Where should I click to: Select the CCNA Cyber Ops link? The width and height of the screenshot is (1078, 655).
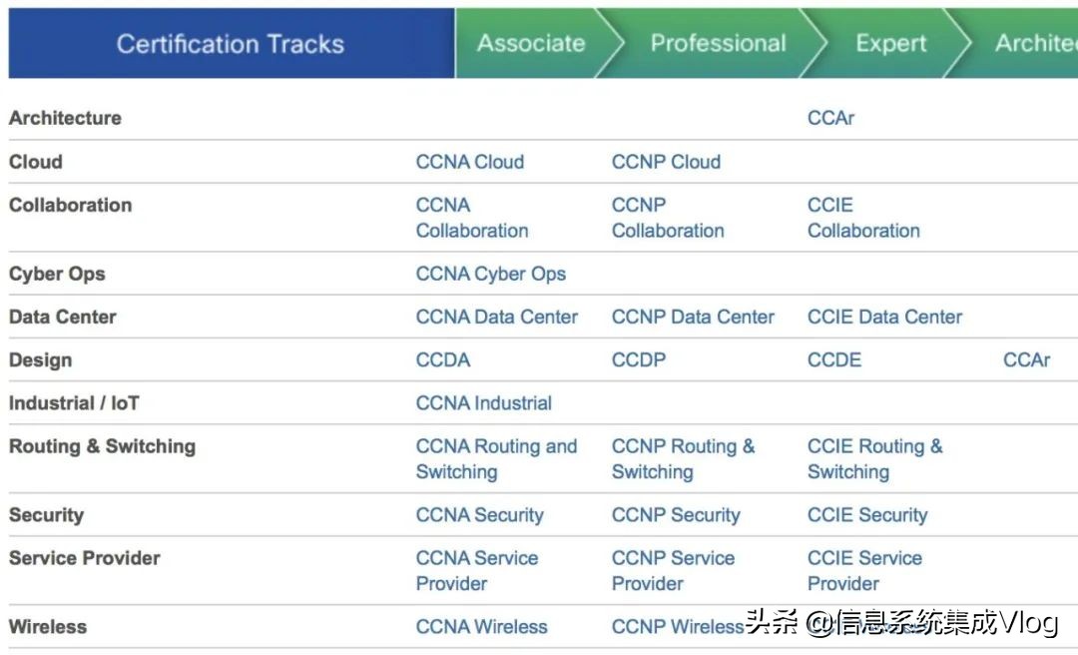coord(490,274)
